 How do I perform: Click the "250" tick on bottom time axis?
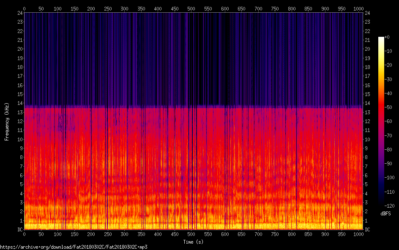point(108,234)
